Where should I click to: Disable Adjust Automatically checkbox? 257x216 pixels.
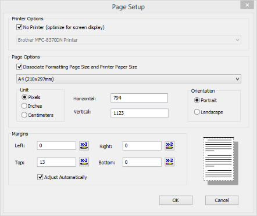40,177
